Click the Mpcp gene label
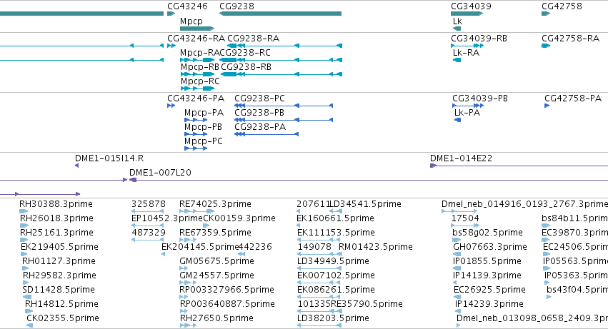This screenshot has height=329, width=608. pyautogui.click(x=191, y=21)
